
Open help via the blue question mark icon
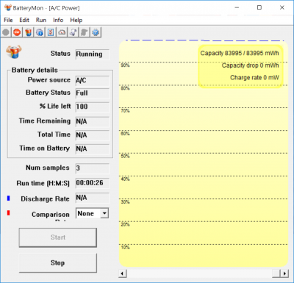[x=96, y=32]
